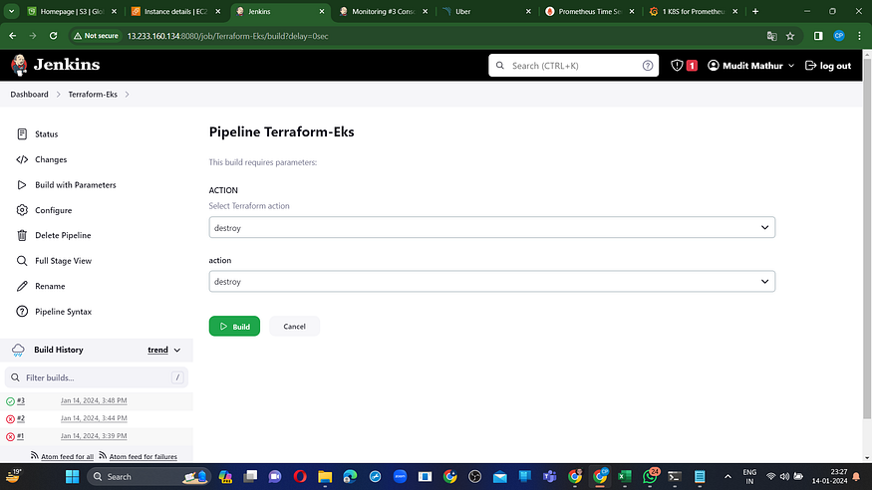
Task: Click the Filter builds input
Action: tap(97, 377)
